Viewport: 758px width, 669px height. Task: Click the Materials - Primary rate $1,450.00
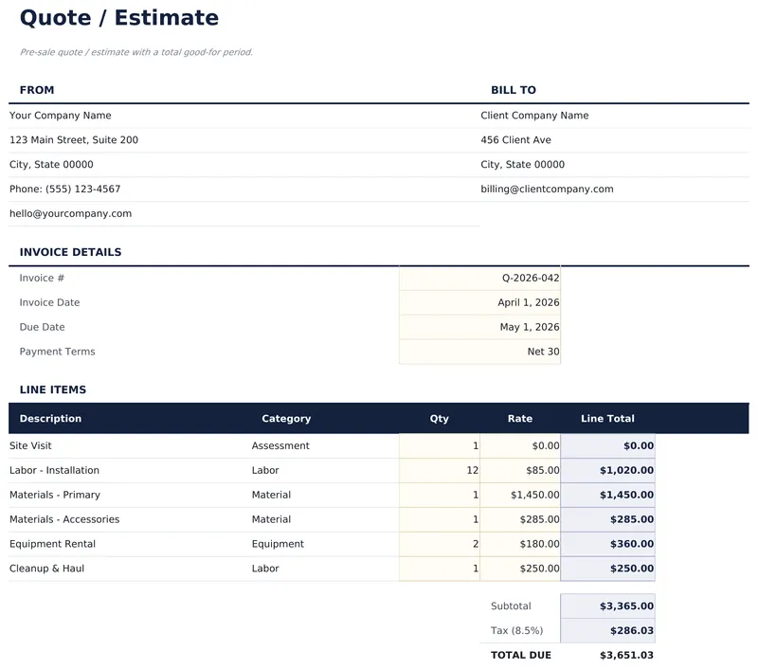tap(520, 496)
